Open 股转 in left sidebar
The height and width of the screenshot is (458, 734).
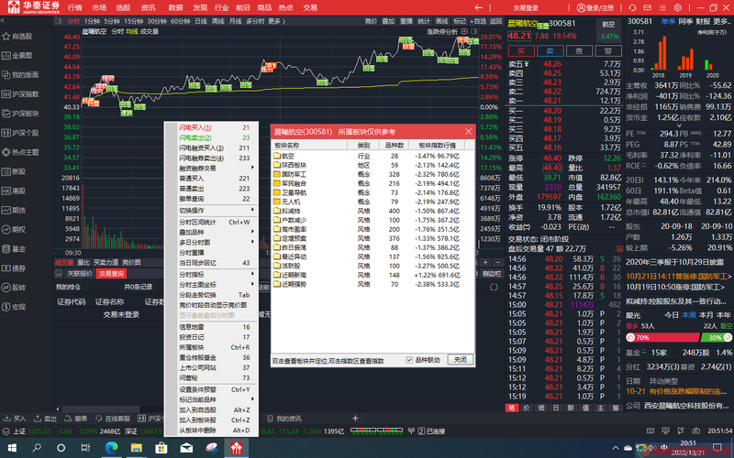(14, 288)
